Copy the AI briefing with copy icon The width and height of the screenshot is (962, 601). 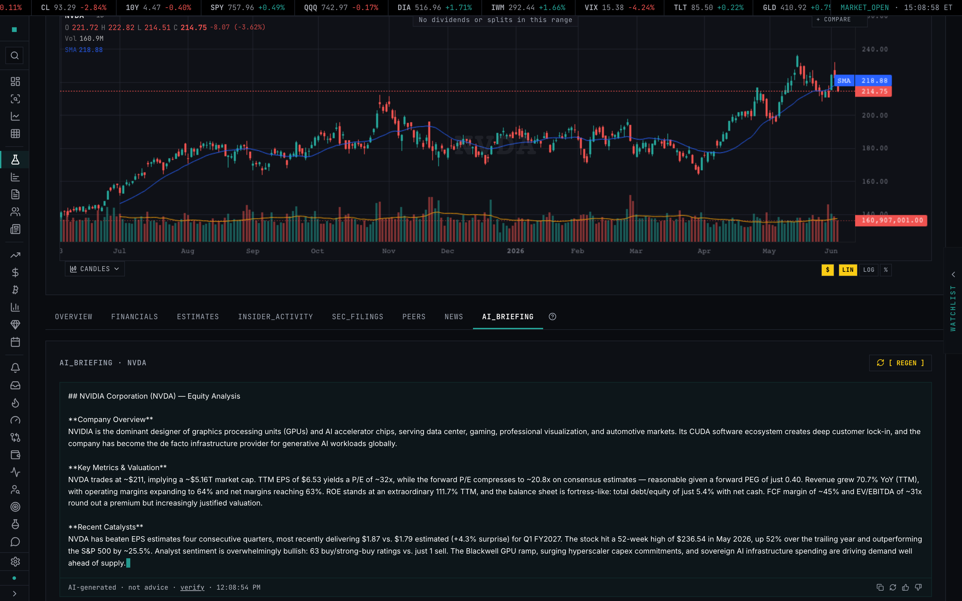point(880,588)
